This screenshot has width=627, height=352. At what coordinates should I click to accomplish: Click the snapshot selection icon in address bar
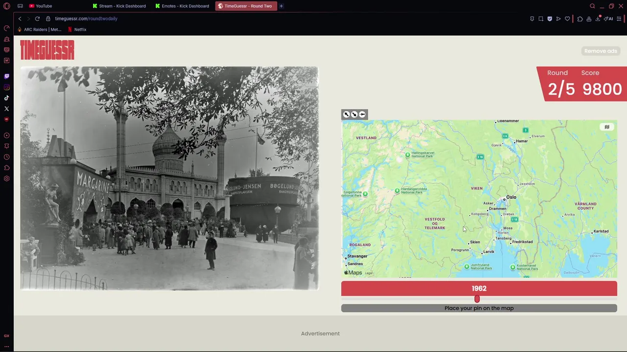(x=541, y=19)
